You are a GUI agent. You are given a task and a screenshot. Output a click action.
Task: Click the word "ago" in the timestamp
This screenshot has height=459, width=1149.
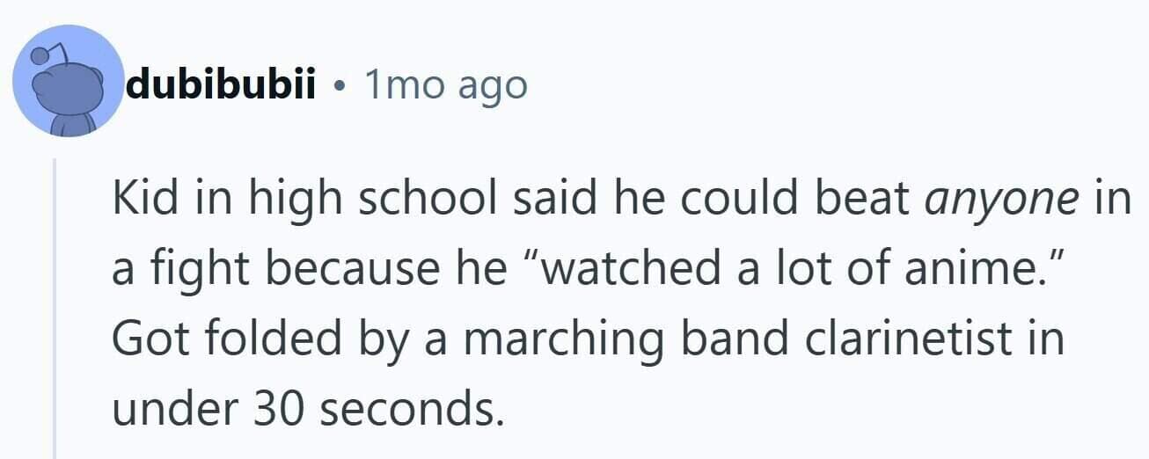496,87
